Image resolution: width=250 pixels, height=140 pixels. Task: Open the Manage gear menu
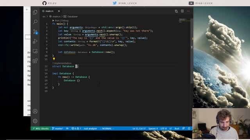35,121
